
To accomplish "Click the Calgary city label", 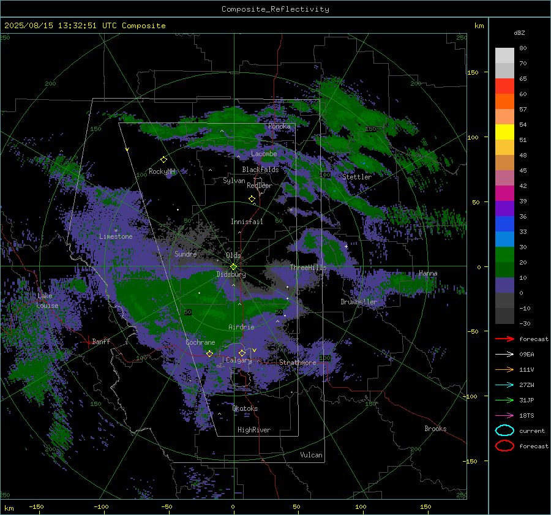I will click(239, 360).
